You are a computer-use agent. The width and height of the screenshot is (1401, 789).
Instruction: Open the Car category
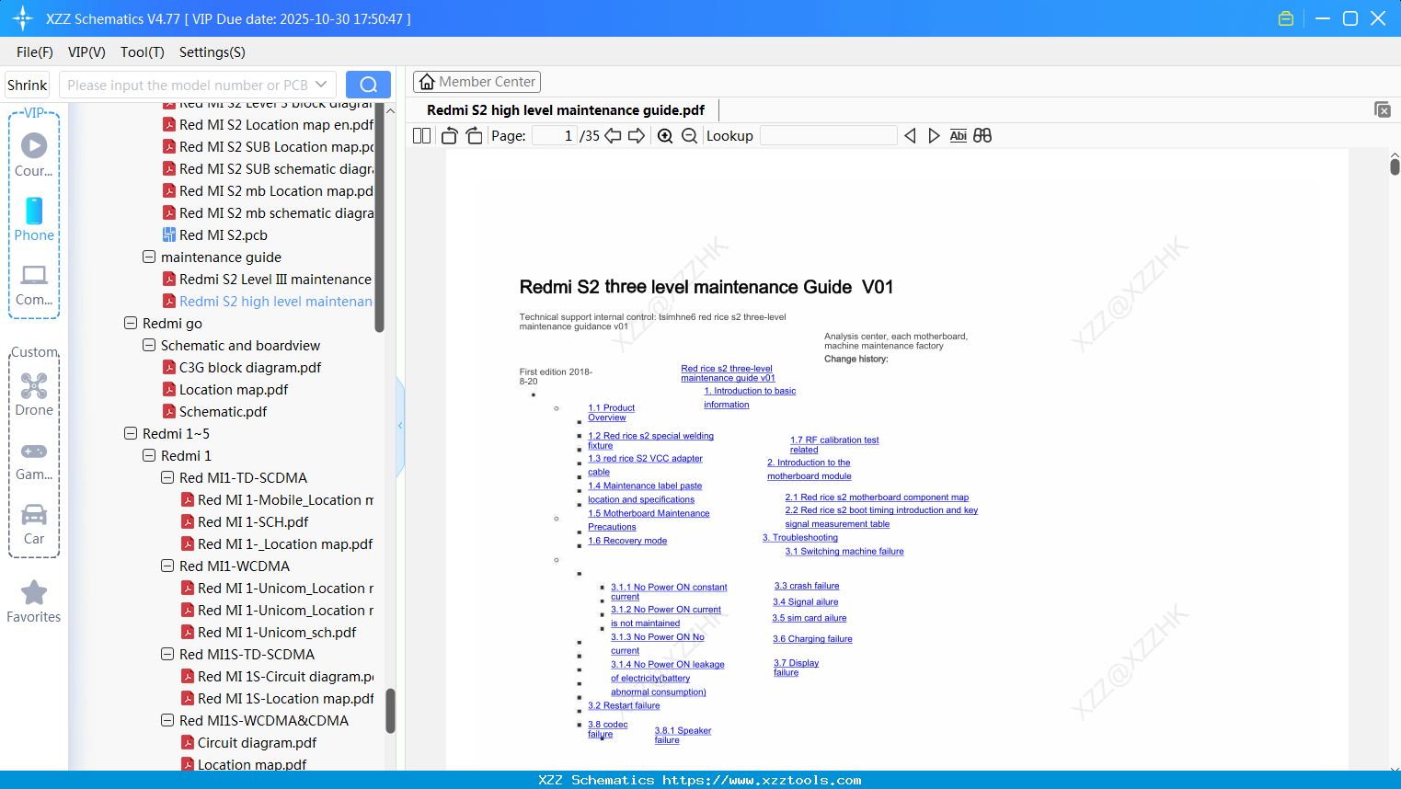34,523
